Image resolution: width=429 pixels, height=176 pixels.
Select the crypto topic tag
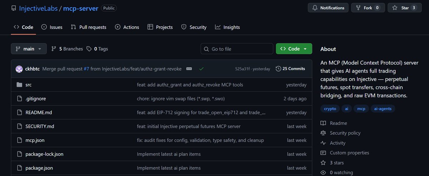[330, 109]
